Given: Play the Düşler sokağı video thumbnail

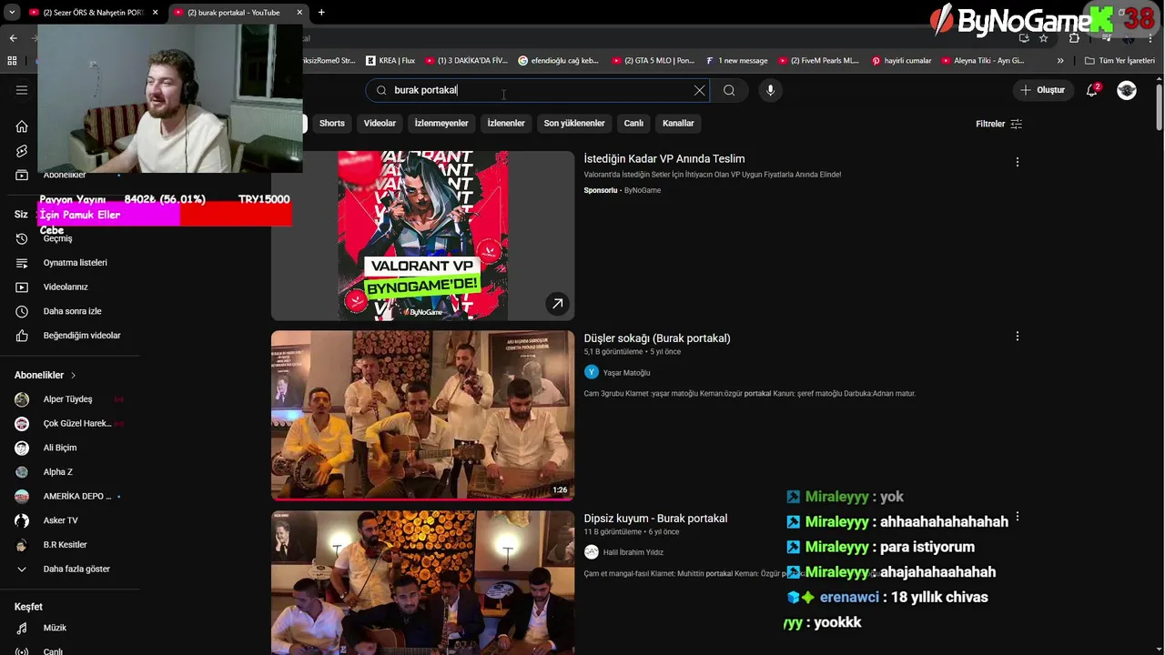Looking at the screenshot, I should 422,416.
